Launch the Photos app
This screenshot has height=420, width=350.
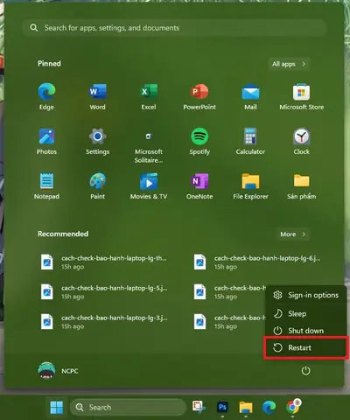click(x=46, y=141)
